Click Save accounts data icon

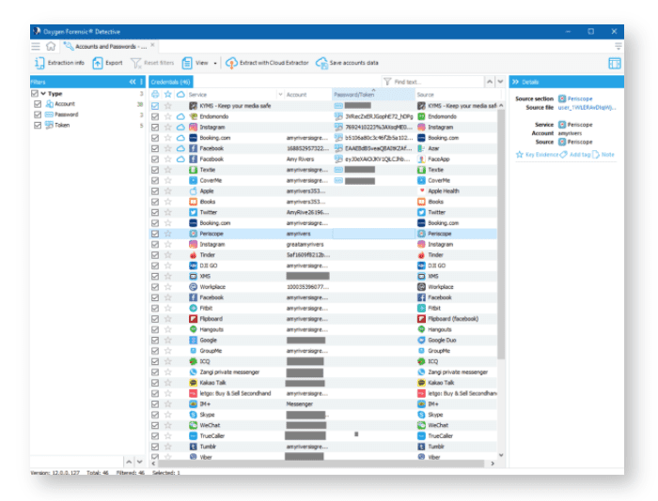pos(321,63)
